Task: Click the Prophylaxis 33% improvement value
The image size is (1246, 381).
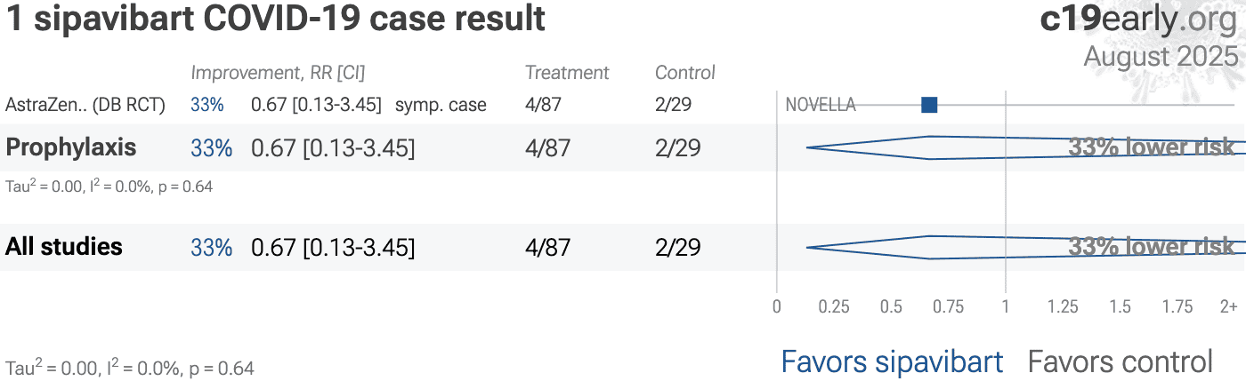Action: (x=211, y=148)
